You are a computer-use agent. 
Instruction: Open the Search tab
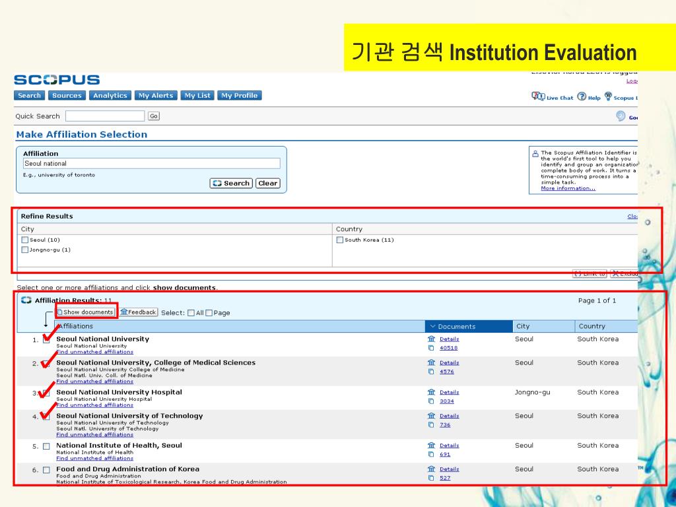click(x=29, y=96)
